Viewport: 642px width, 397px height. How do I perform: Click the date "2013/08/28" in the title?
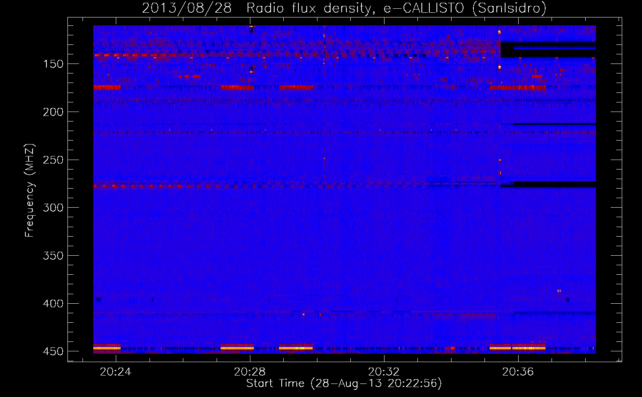pyautogui.click(x=186, y=8)
